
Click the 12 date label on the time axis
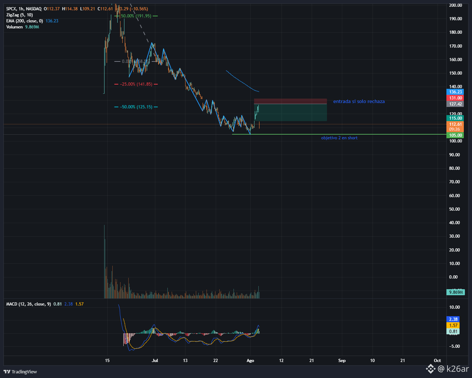281,361
